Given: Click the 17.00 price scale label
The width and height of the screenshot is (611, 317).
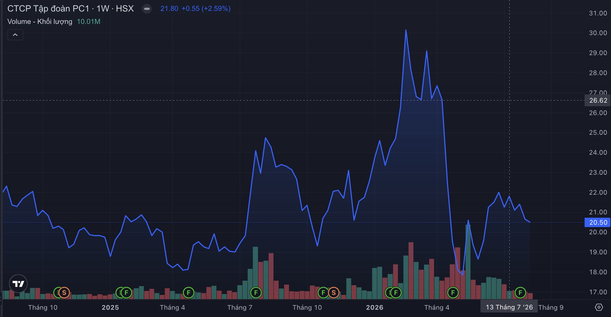Looking at the screenshot, I should [x=598, y=292].
